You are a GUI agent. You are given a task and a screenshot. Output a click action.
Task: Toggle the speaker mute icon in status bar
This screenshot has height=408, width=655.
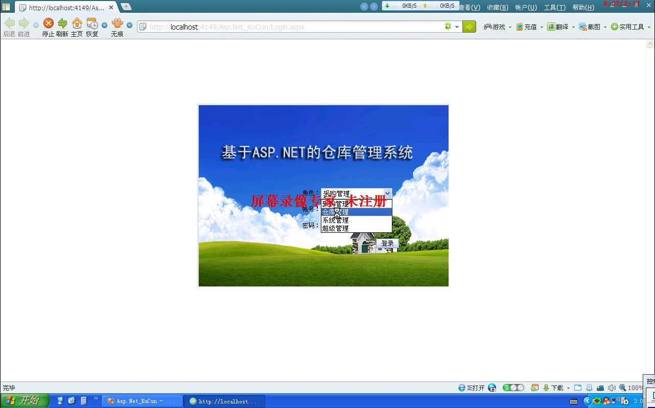(x=612, y=388)
